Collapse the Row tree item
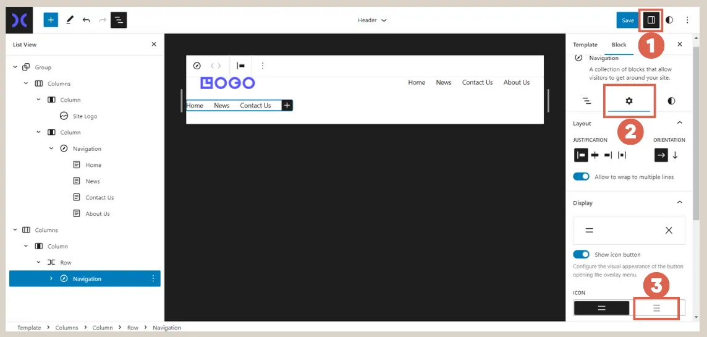Image resolution: width=707 pixels, height=337 pixels. pyautogui.click(x=39, y=263)
